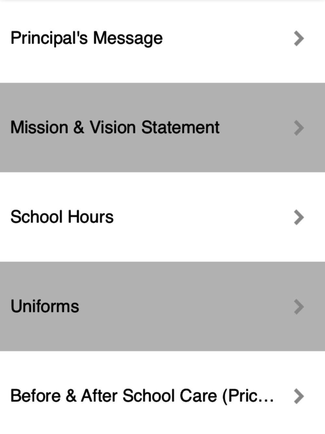Viewport: 325px width, 434px height.
Task: Open the School Hours item
Action: [162, 217]
